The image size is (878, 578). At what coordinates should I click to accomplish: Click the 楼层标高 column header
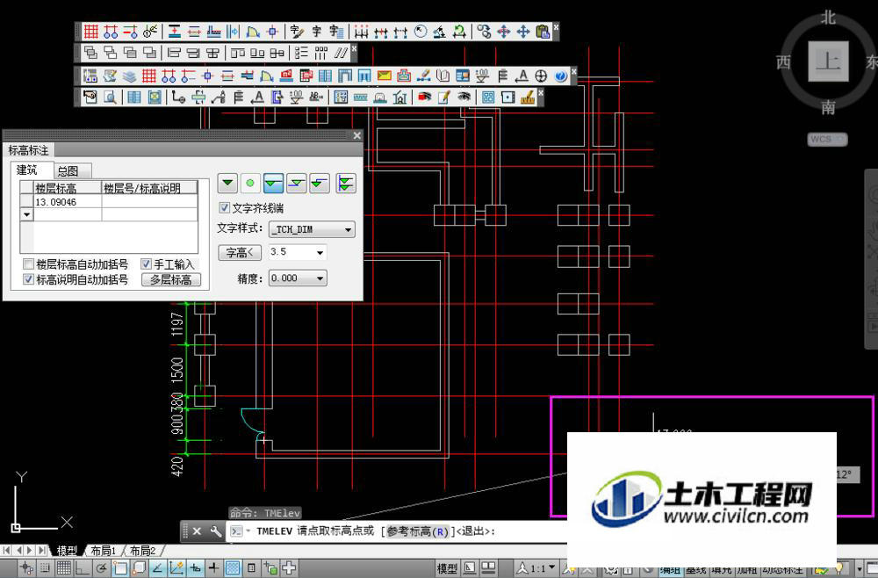pyautogui.click(x=68, y=188)
